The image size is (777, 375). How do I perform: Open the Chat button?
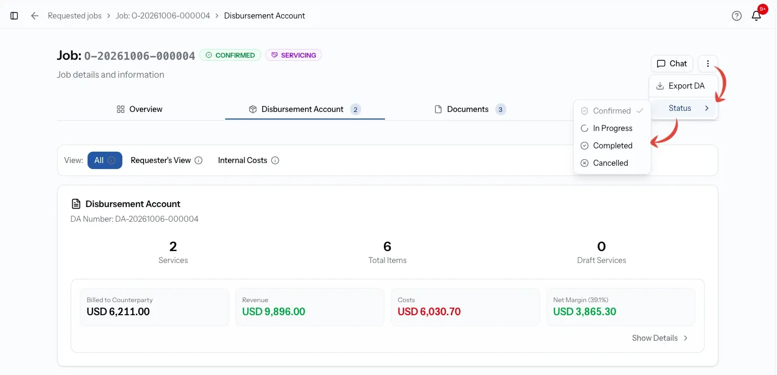672,64
